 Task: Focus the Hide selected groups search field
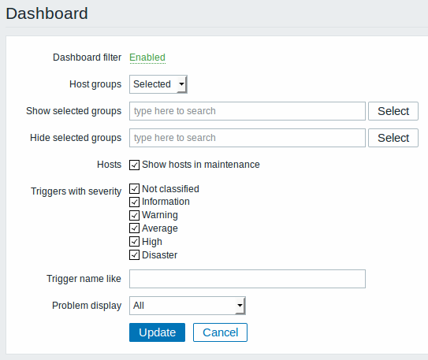tap(247, 138)
